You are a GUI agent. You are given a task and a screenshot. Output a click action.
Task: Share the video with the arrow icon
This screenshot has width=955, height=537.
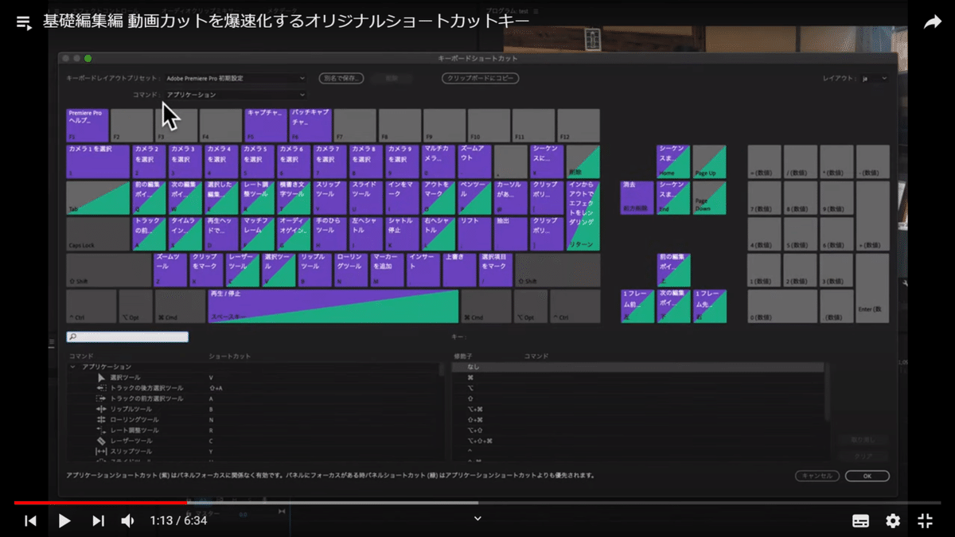(x=932, y=23)
